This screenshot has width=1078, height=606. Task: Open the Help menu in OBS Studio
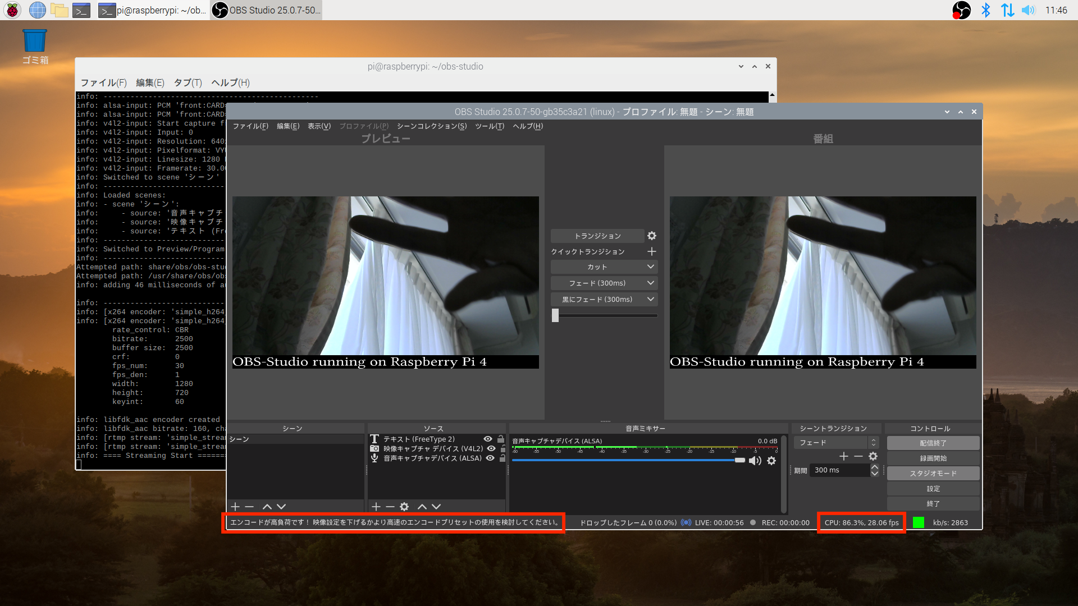(528, 126)
